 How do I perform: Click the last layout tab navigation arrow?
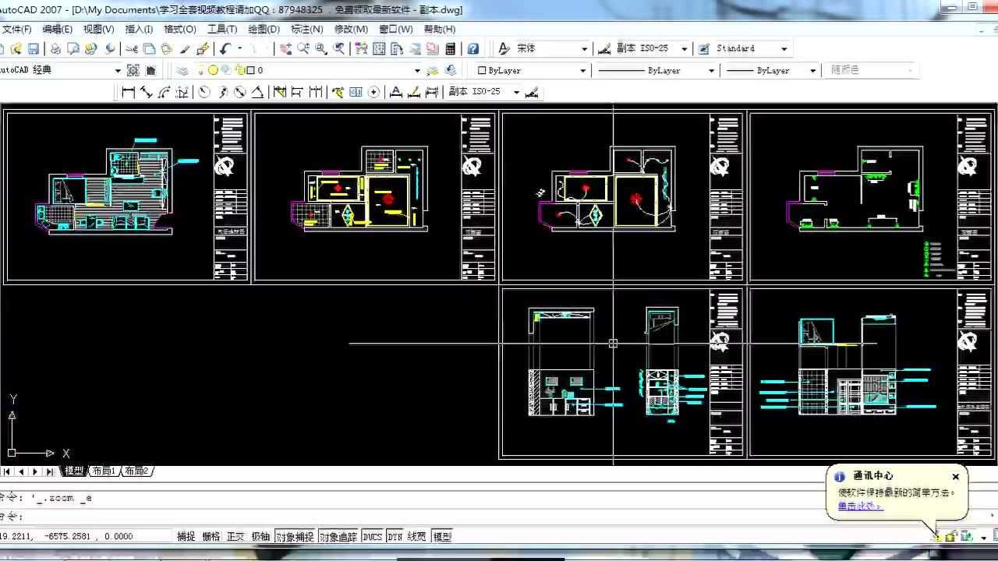[49, 471]
